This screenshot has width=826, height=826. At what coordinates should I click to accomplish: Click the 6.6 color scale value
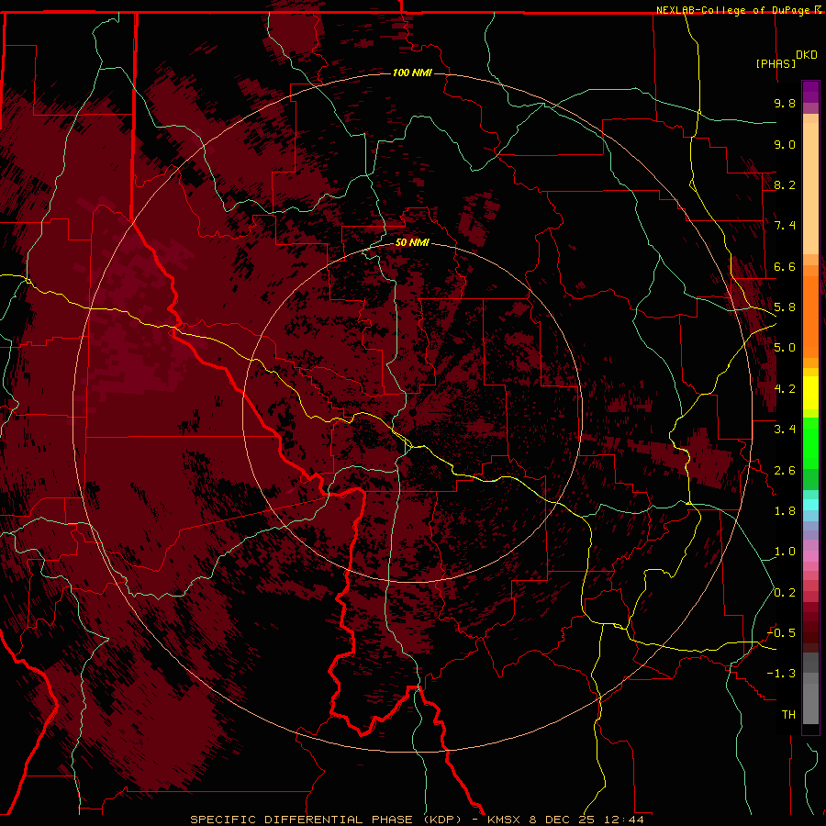pyautogui.click(x=785, y=266)
